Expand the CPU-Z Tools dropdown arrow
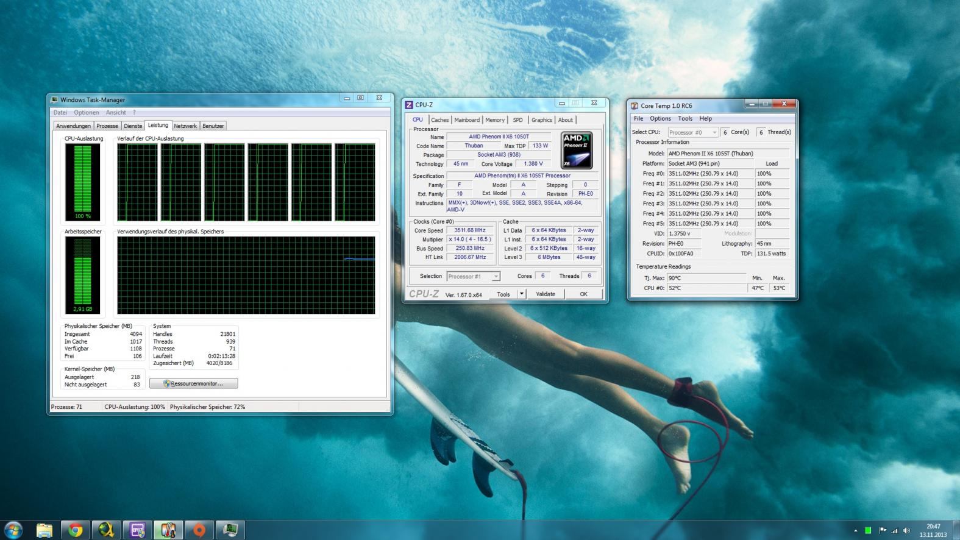 click(521, 294)
